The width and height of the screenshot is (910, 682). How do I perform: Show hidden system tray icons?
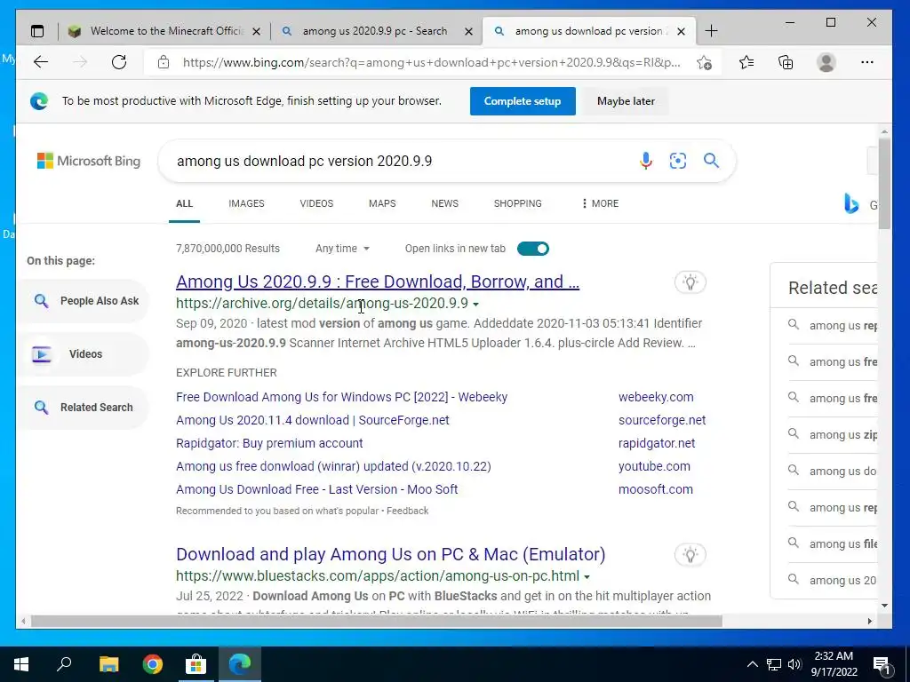tap(752, 664)
